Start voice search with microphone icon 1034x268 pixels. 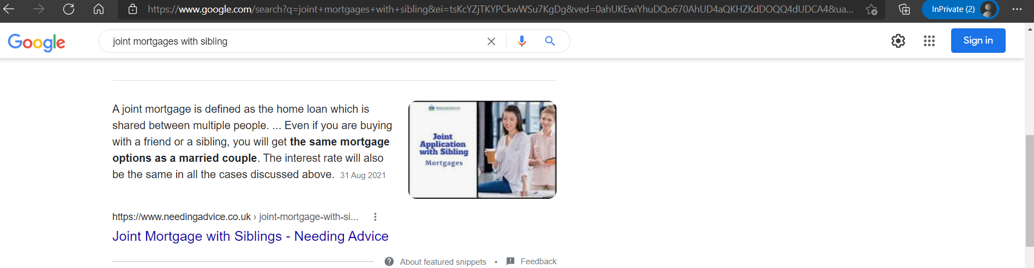tap(522, 41)
